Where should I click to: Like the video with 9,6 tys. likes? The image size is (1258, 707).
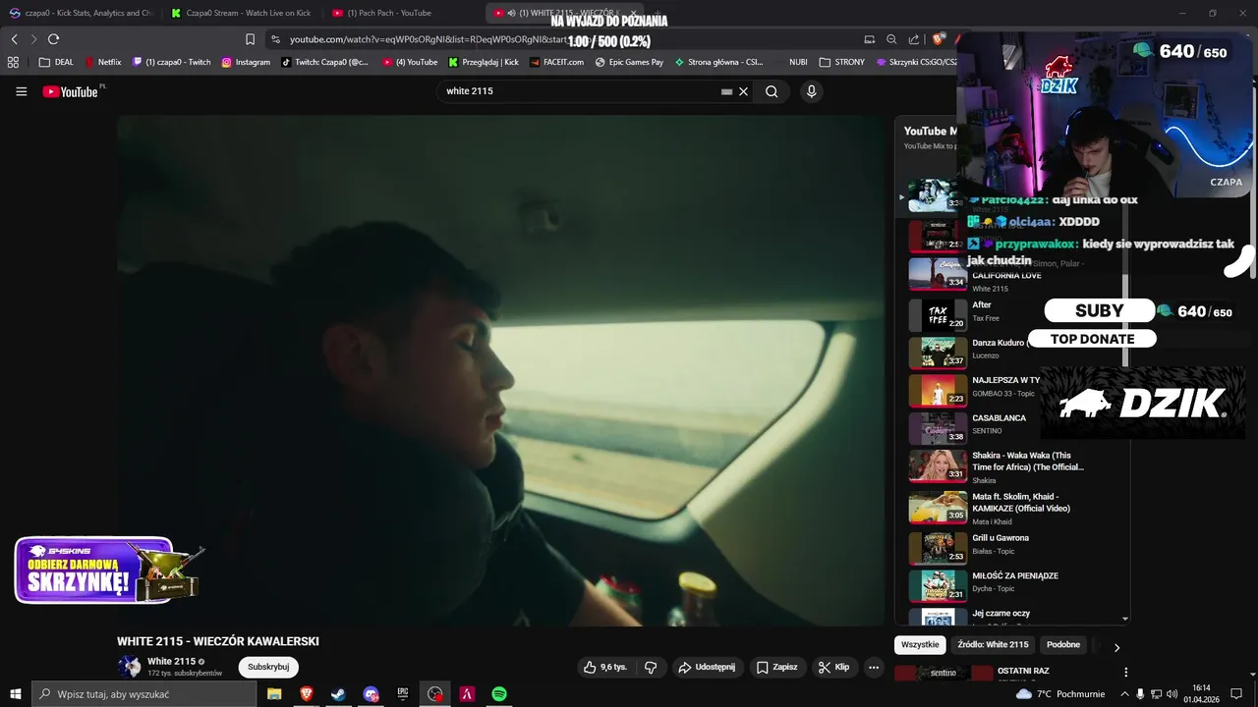[x=604, y=667]
